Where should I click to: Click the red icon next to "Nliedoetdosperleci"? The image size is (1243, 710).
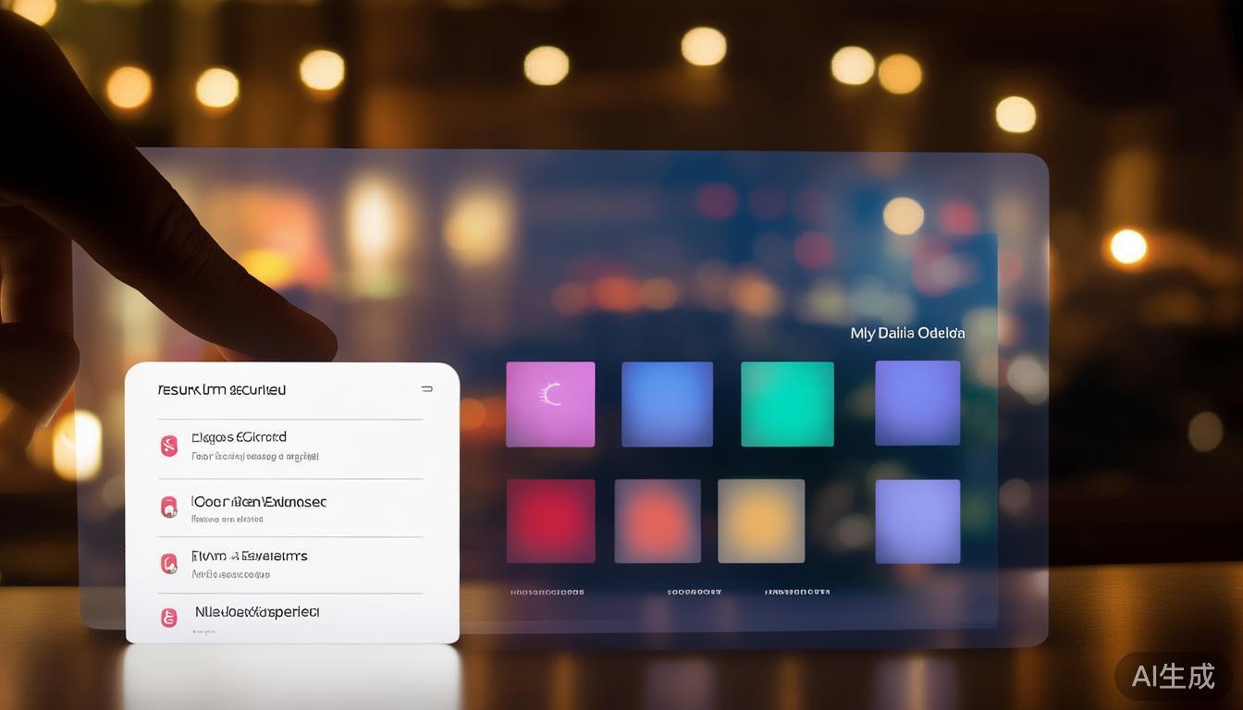[168, 618]
